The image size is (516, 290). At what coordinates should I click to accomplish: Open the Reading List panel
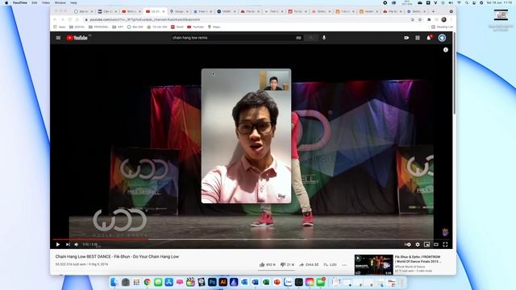443,27
